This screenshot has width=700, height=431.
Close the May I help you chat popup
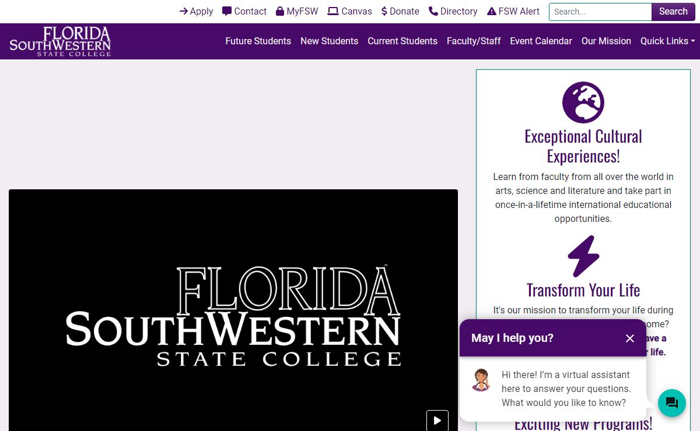click(x=630, y=338)
